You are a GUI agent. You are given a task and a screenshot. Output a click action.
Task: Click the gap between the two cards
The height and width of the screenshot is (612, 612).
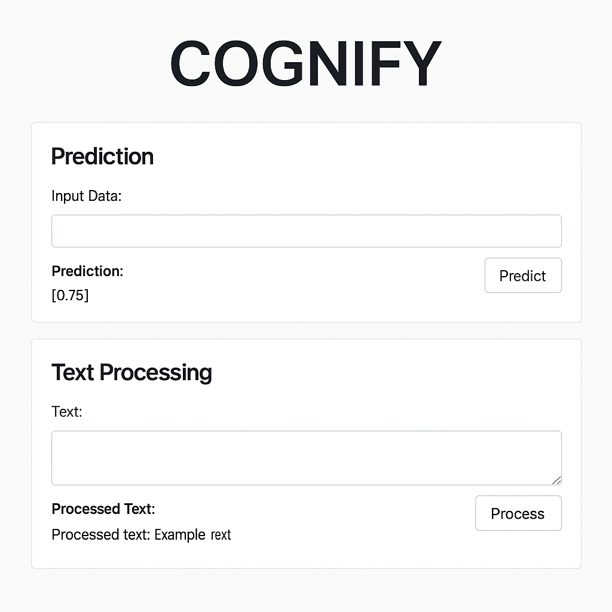coord(306,331)
